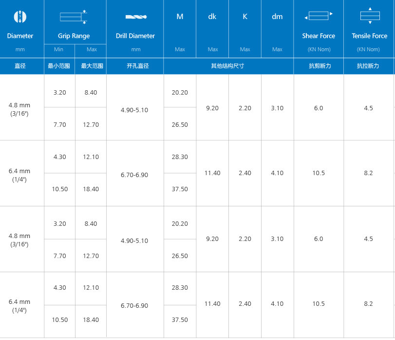Click the 最大范围 header cell
This screenshot has height=340, width=395.
click(x=92, y=66)
